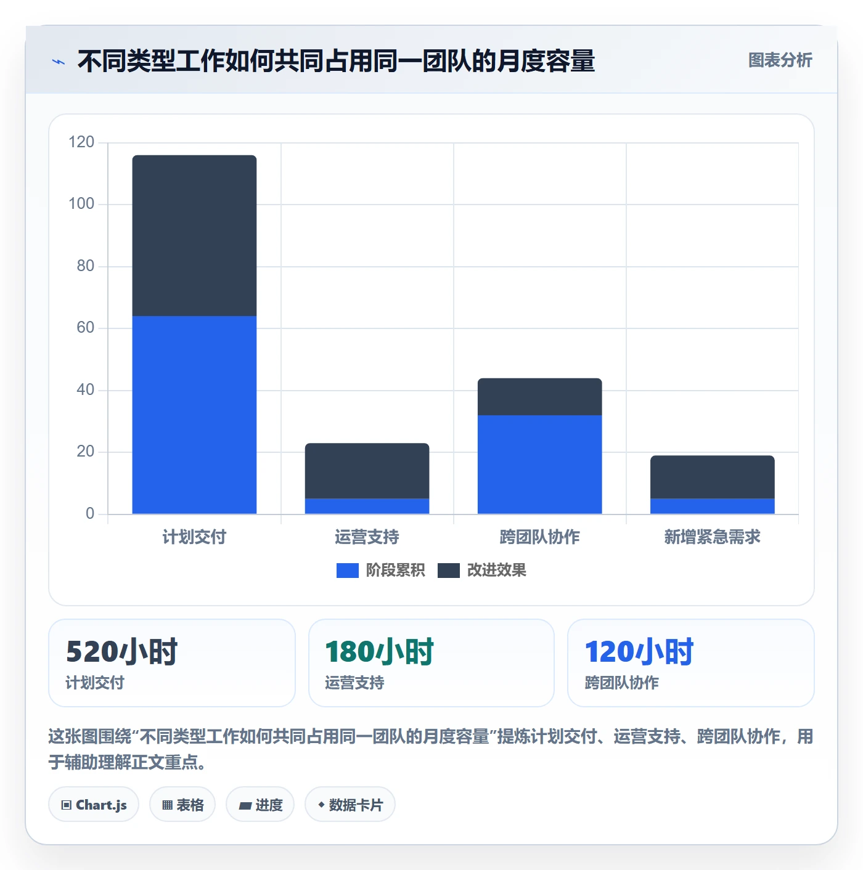This screenshot has height=870, width=863.
Task: Click the blue segment of 新增紧急需求 bar
Action: click(x=712, y=506)
